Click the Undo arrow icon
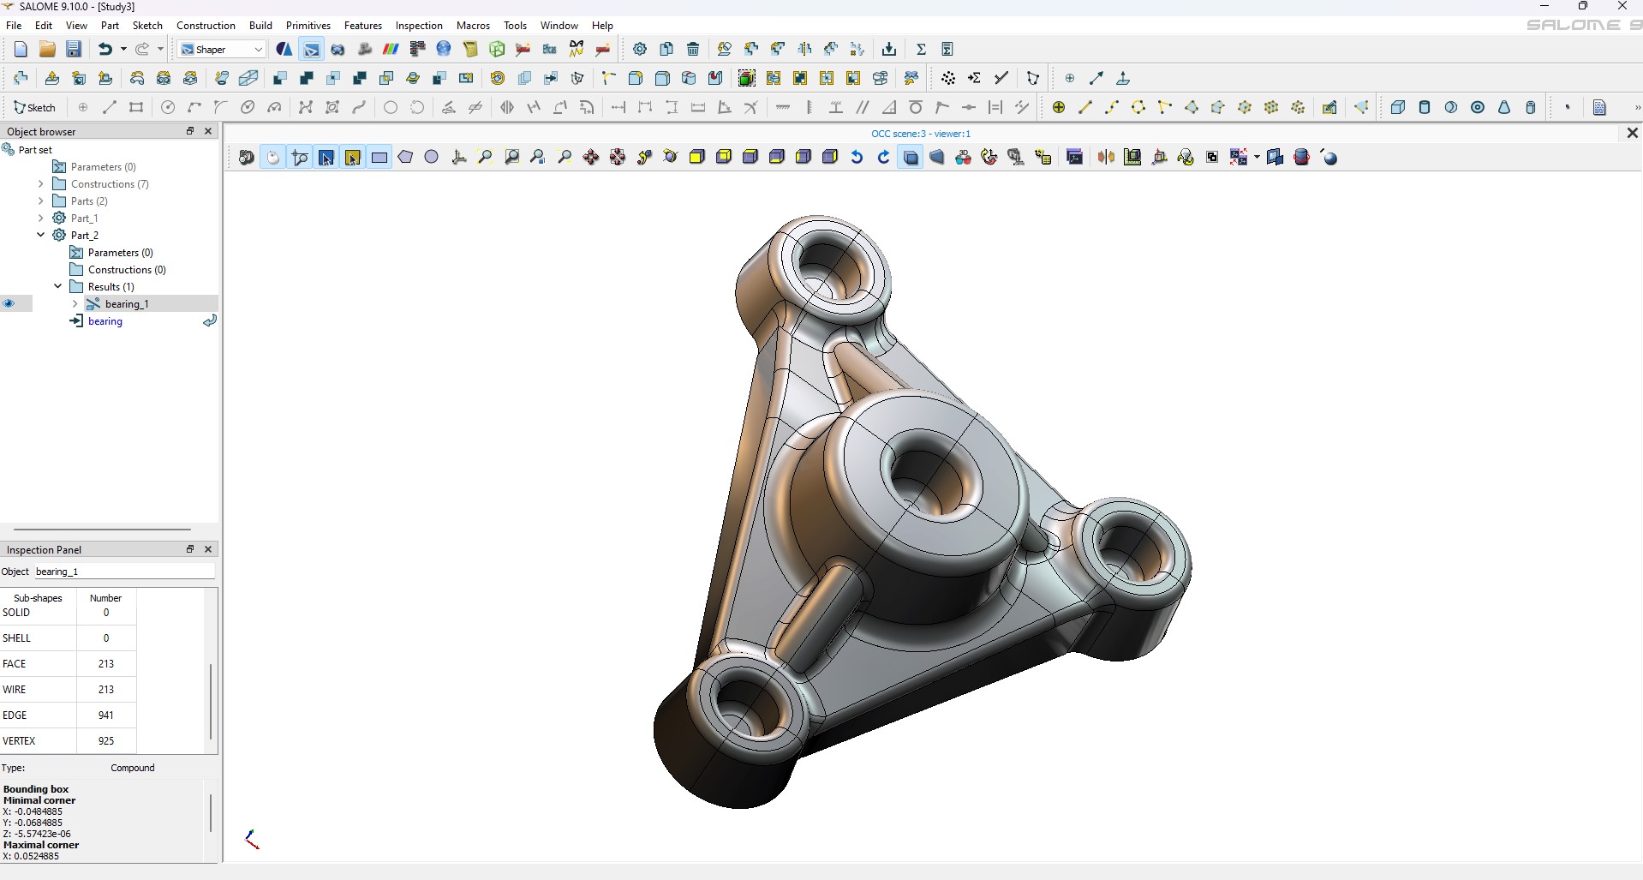 105,50
